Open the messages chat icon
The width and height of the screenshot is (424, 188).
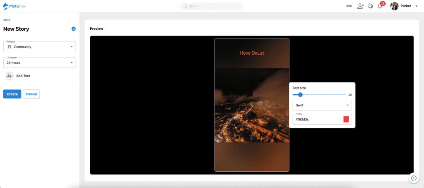(x=370, y=6)
